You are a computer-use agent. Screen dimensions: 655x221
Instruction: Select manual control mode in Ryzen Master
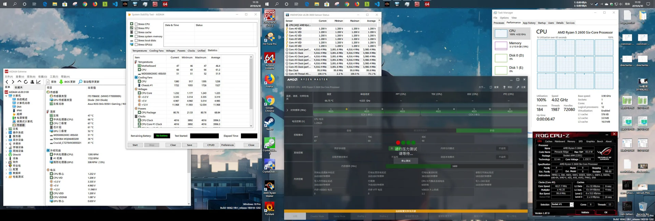489,131
